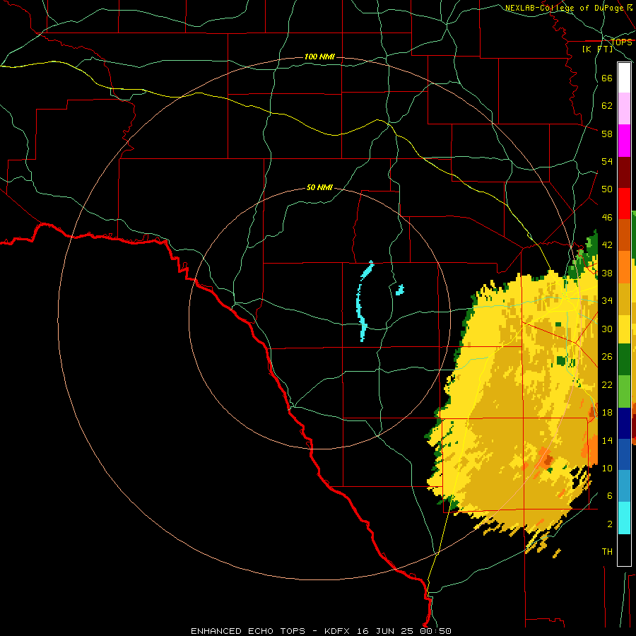Image resolution: width=636 pixels, height=636 pixels.
Task: Click the bright yellow legend swatch
Action: (624, 329)
